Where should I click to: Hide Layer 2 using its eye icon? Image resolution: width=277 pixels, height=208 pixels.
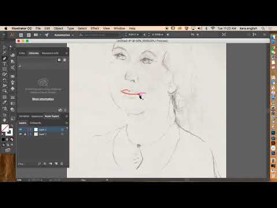21,129
